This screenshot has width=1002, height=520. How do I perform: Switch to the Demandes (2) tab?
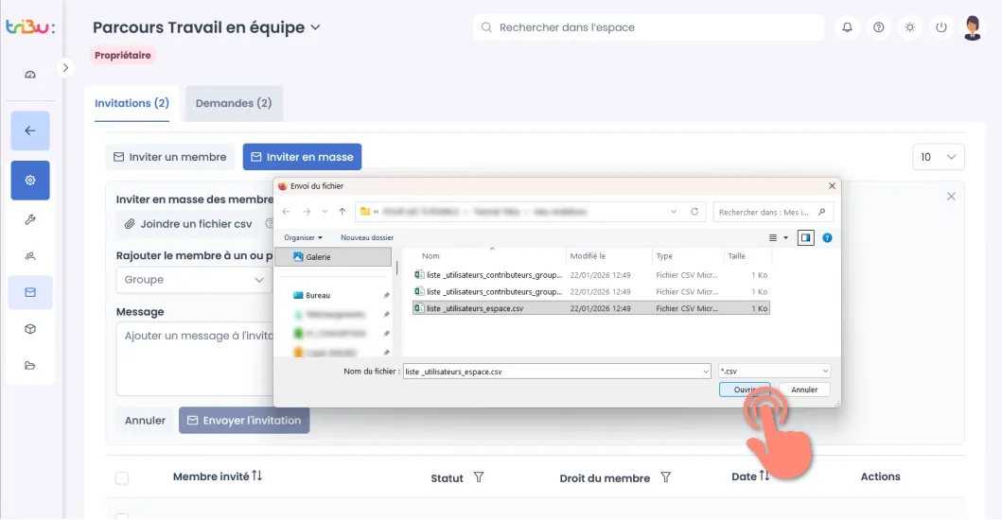coord(234,103)
